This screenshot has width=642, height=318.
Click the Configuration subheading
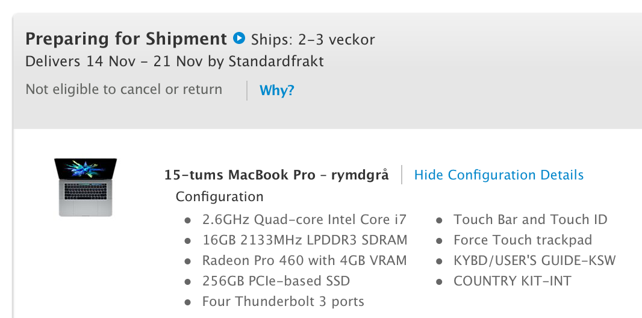(219, 196)
